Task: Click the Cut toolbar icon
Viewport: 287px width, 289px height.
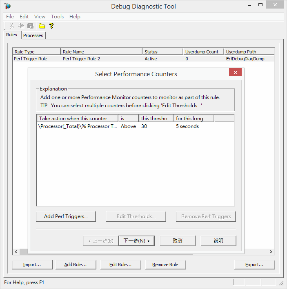Action: (12, 26)
